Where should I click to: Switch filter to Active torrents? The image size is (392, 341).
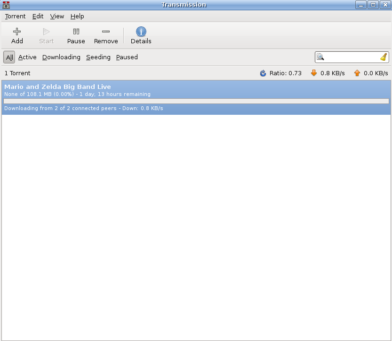click(x=27, y=57)
